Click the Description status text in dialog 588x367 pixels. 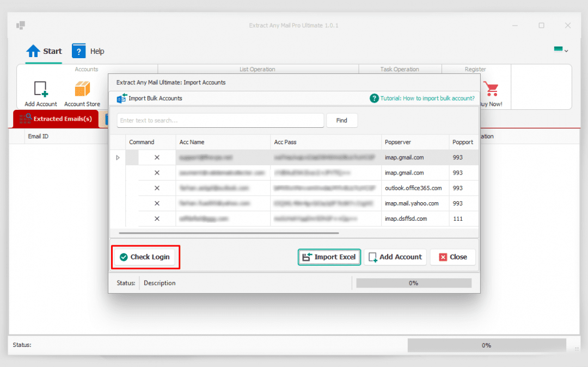pos(160,283)
